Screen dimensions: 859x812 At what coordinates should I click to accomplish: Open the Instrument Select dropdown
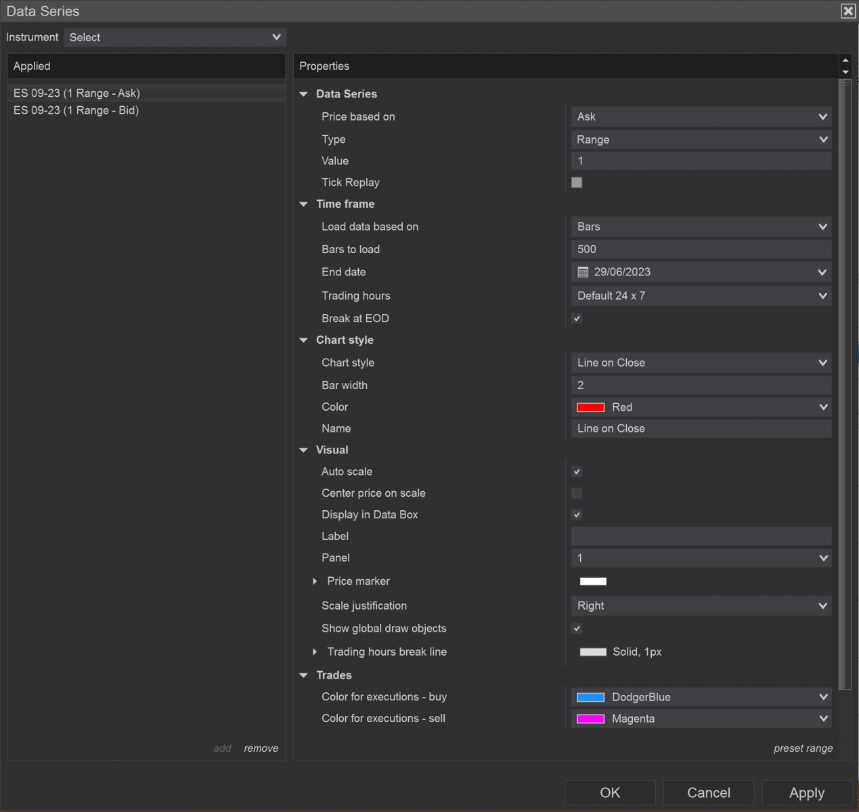[x=175, y=37]
